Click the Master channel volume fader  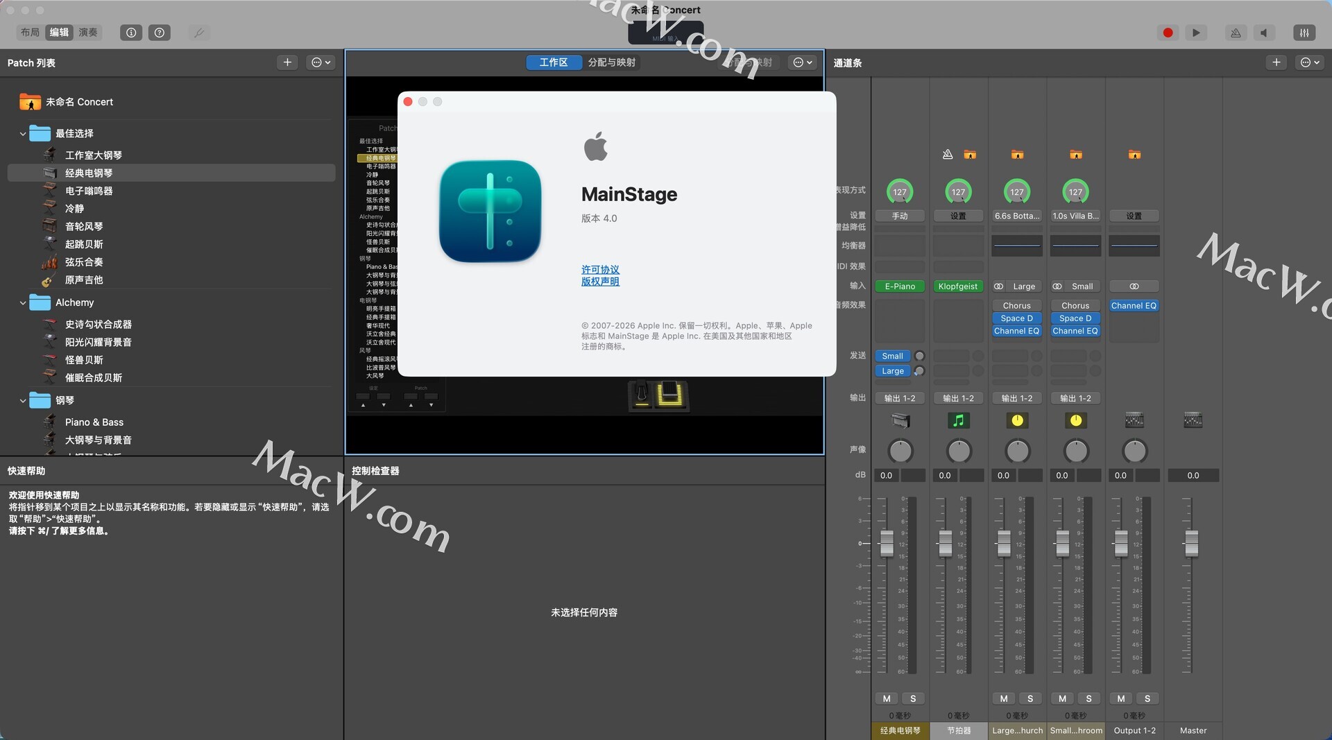[1191, 542]
